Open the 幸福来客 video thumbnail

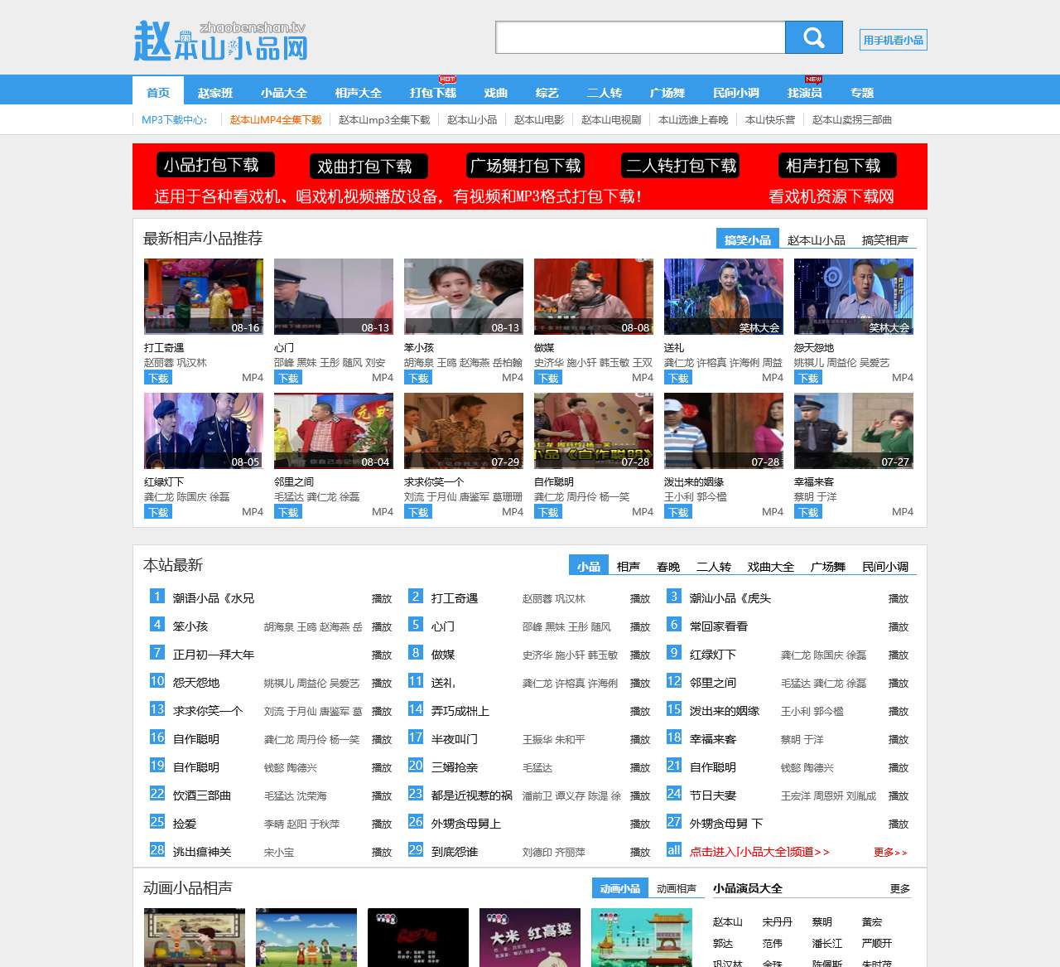pos(854,431)
